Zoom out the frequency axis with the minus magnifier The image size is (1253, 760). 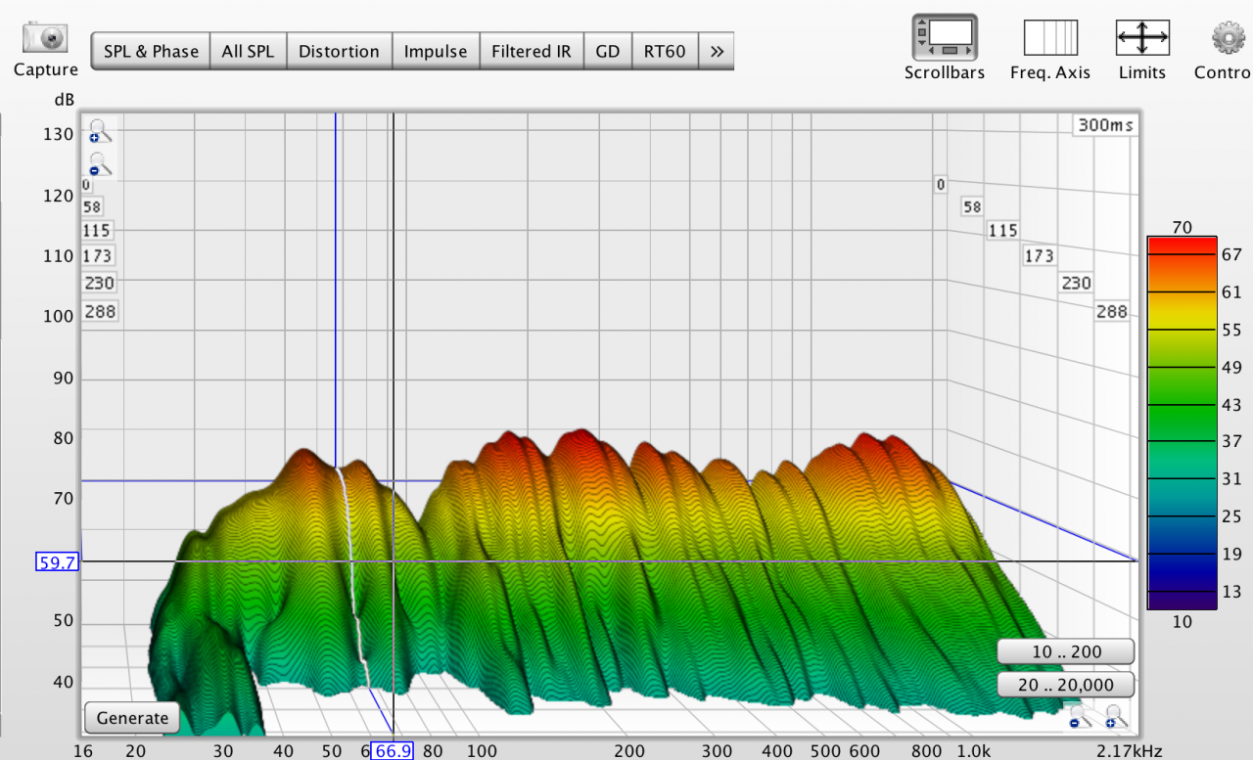[x=1078, y=717]
